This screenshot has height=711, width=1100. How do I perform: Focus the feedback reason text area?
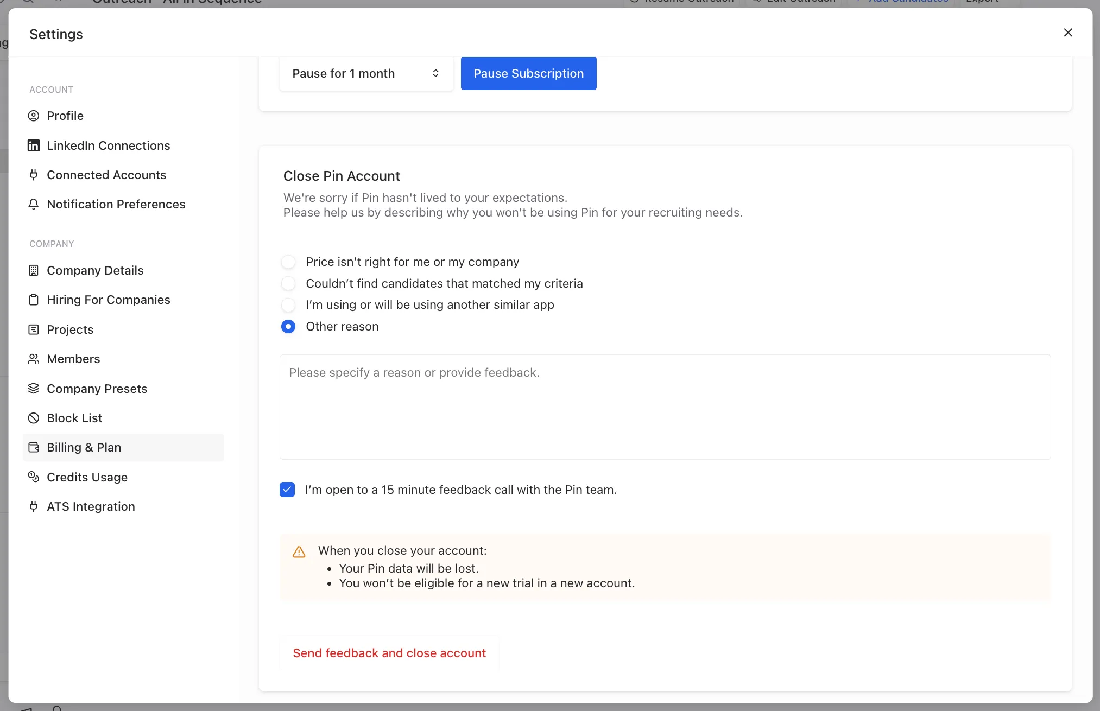pyautogui.click(x=665, y=407)
